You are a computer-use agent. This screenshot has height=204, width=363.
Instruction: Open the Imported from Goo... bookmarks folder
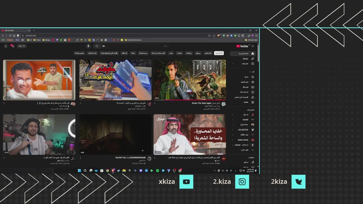pos(133,40)
